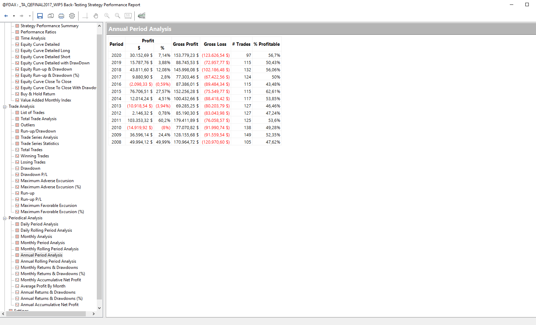
Task: Collapse the Periodical Analysis tree node
Action: (x=5, y=218)
